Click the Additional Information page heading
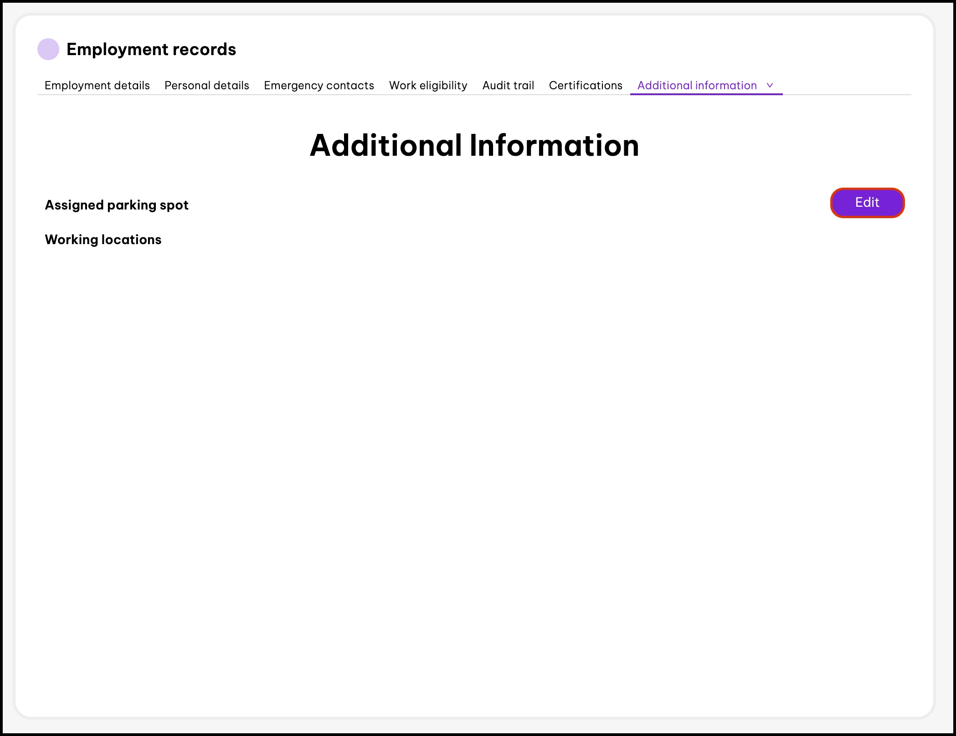Image resolution: width=956 pixels, height=736 pixels. [x=474, y=145]
